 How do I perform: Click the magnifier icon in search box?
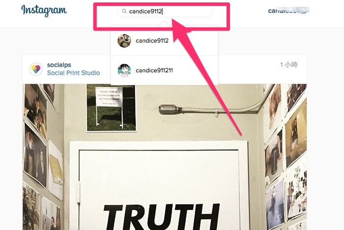124,11
